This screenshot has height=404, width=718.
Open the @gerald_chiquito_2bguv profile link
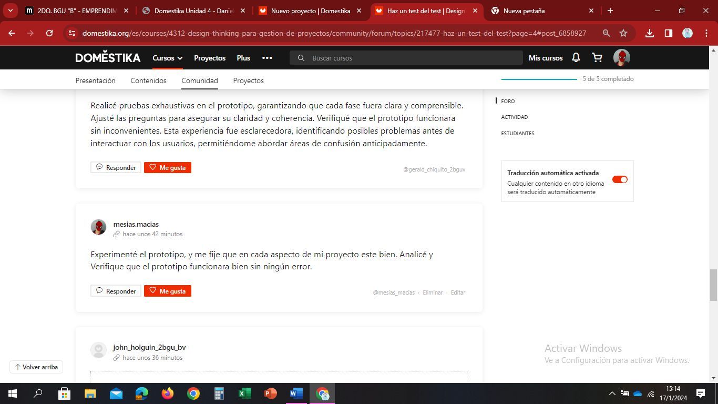[434, 169]
